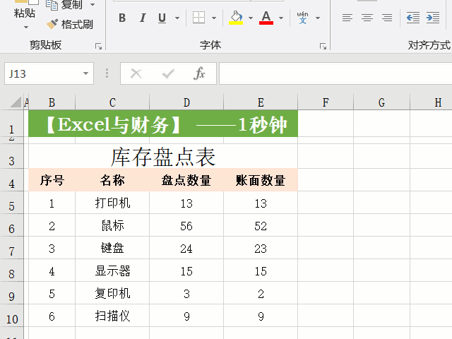This screenshot has height=339, width=452.
Task: Open the font color dropdown arrow
Action: pos(281,18)
